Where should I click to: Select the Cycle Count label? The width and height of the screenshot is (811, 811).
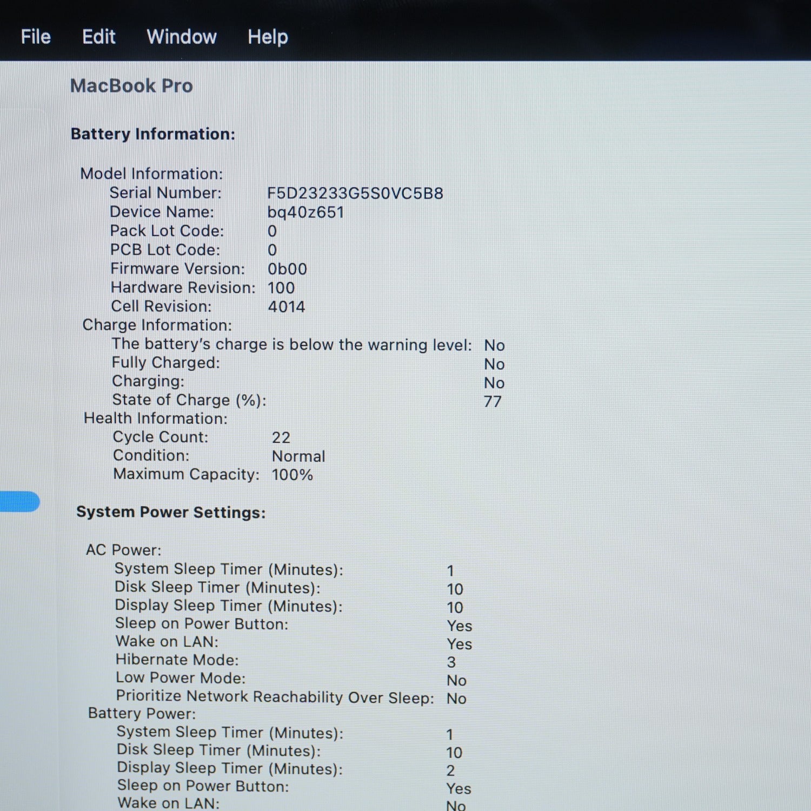click(x=160, y=437)
